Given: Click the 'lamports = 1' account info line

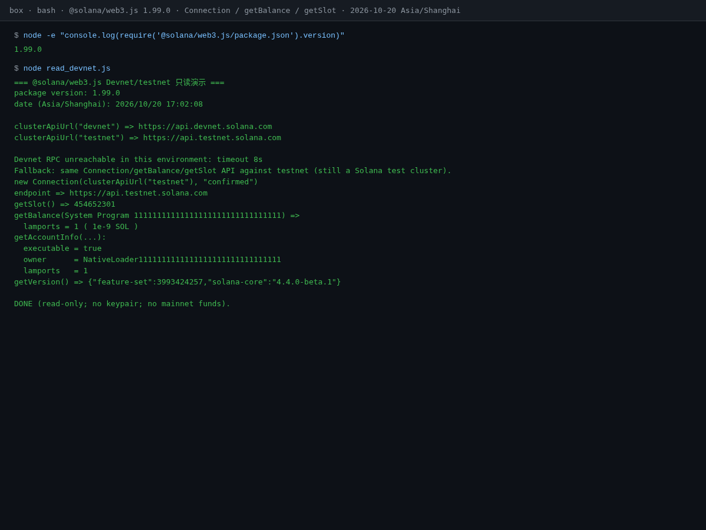Looking at the screenshot, I should [55, 271].
